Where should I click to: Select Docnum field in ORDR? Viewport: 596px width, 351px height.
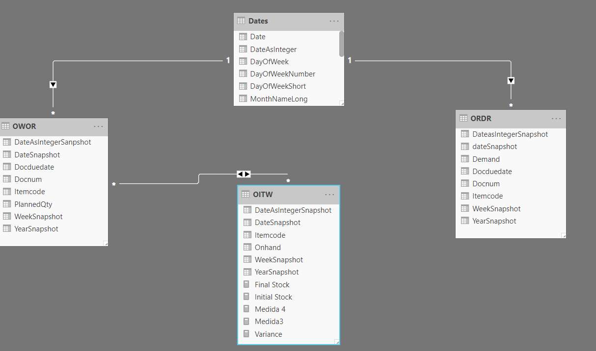[511, 184]
